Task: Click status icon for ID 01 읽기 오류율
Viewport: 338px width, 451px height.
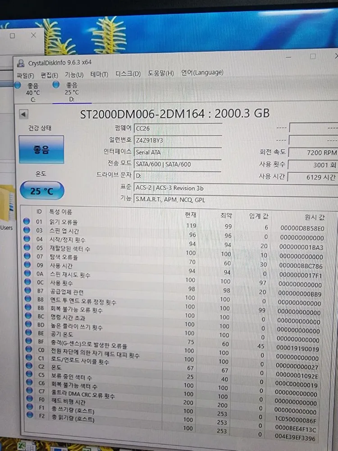Action: [27, 221]
